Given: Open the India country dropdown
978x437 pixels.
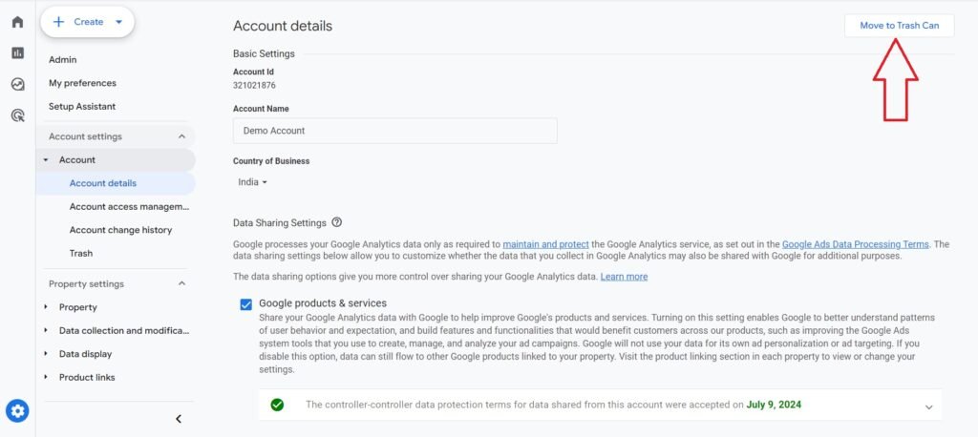Looking at the screenshot, I should (252, 182).
